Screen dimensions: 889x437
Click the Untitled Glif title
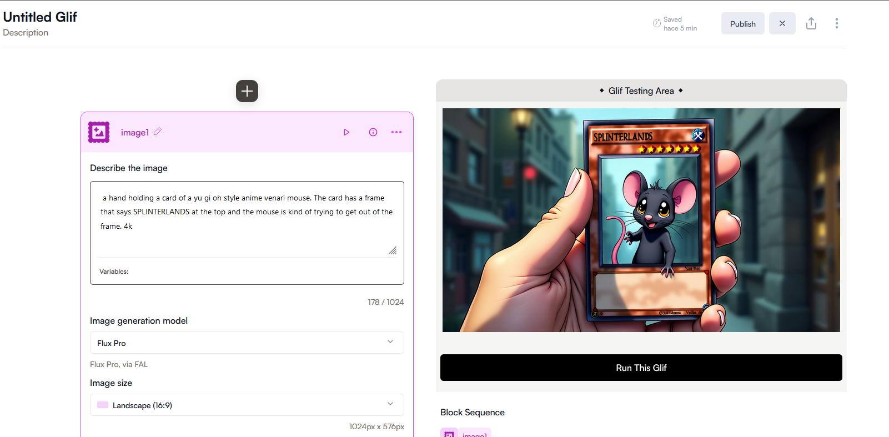(x=40, y=17)
